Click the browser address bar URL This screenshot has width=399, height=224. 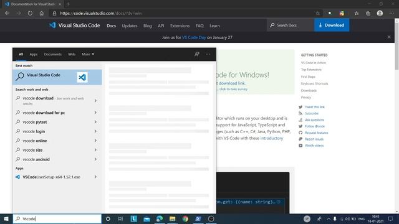100,13
